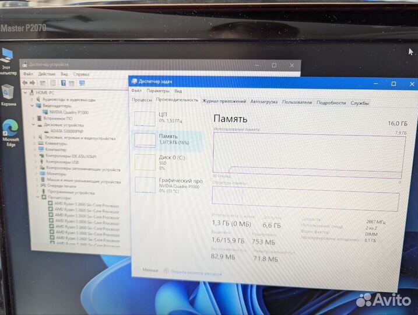Screen dimensions: 418x315
Task: Click the Мониторы category icon
Action: pos(43,174)
